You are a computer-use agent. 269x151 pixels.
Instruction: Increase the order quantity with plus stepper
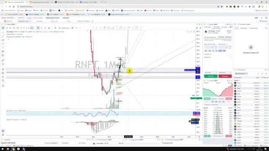(230, 46)
